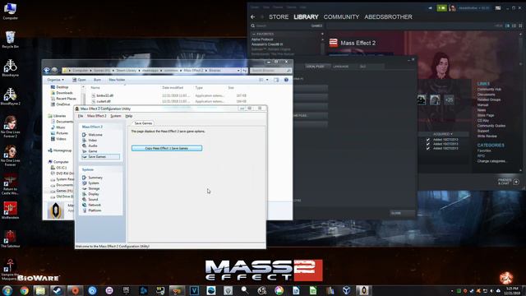Switch to Steam STORE tab
Viewport: 526px width, 296px height.
pos(279,16)
